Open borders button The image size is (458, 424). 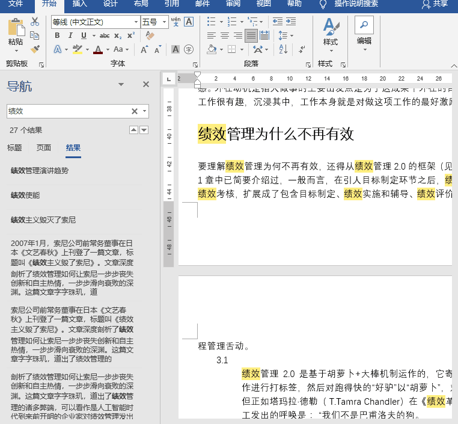pos(232,49)
